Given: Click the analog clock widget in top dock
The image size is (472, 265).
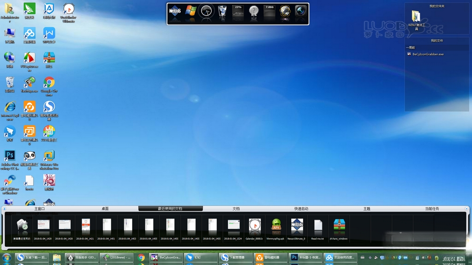Looking at the screenshot, I should pyautogui.click(x=206, y=11).
